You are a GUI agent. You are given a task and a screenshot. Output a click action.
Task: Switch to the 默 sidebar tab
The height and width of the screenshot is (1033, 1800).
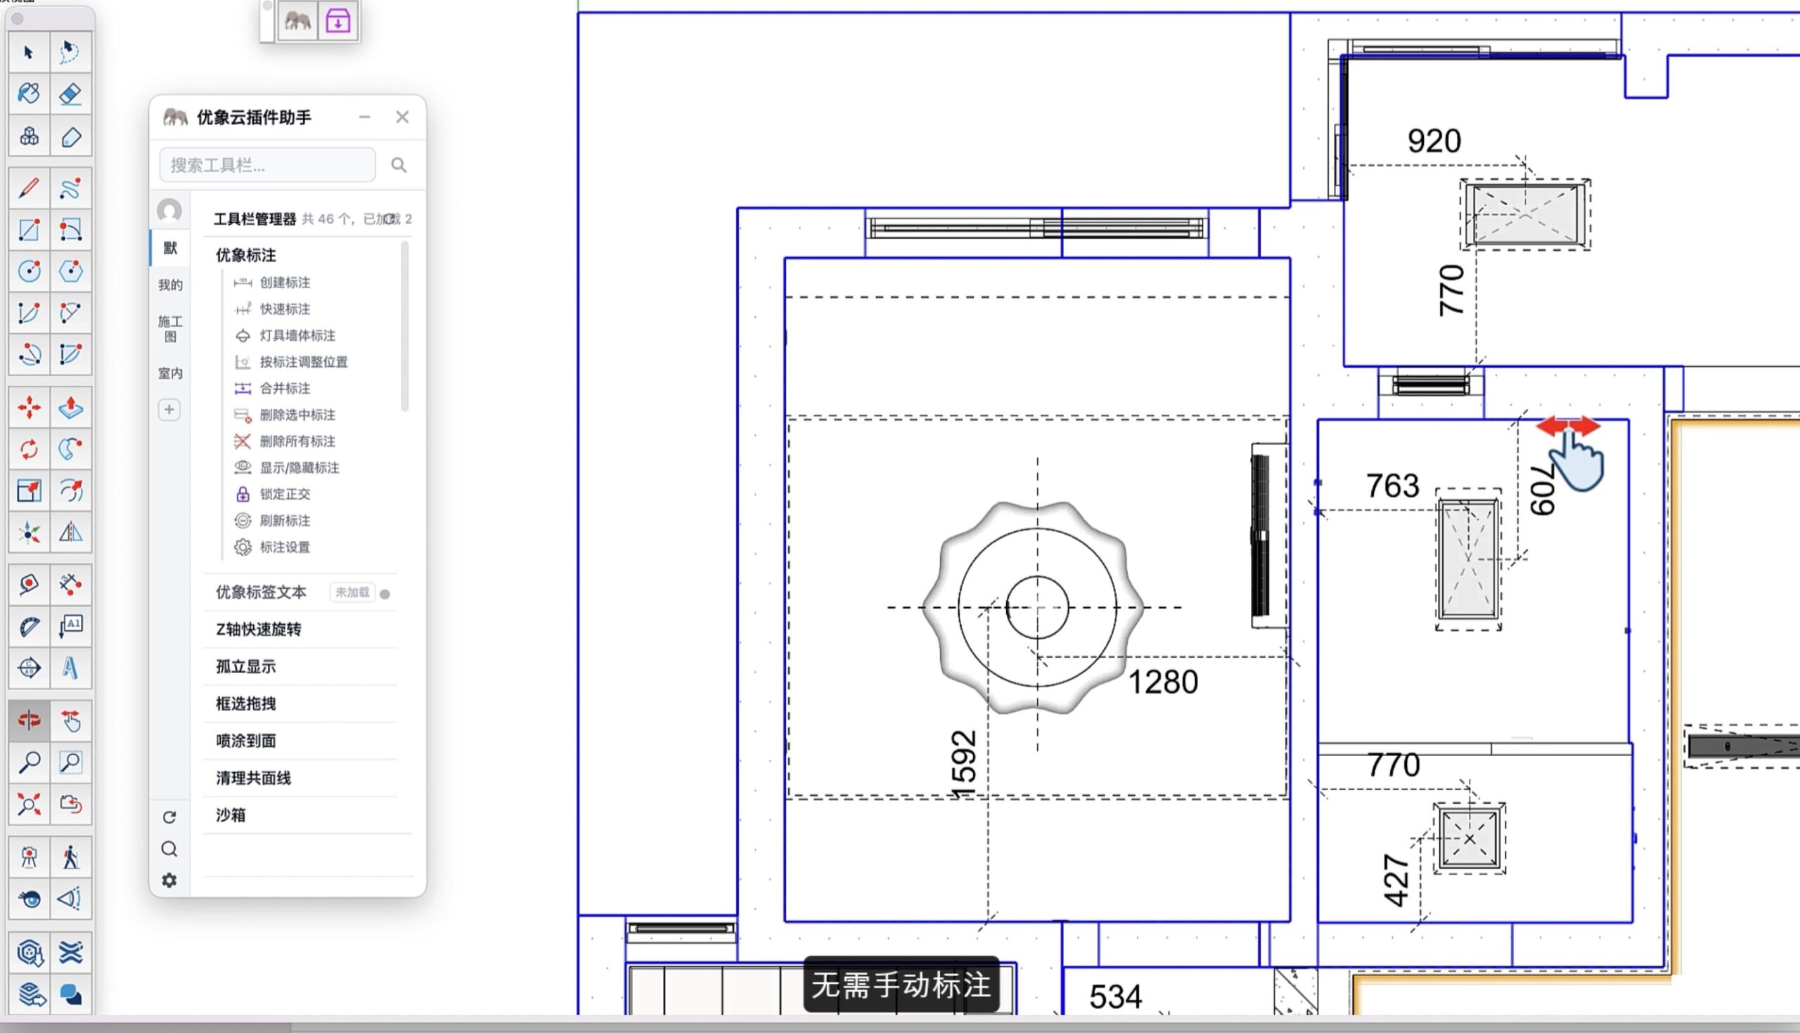pos(169,247)
